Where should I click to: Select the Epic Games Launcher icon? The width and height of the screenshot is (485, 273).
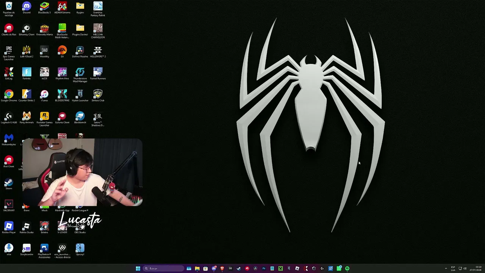pos(9,53)
